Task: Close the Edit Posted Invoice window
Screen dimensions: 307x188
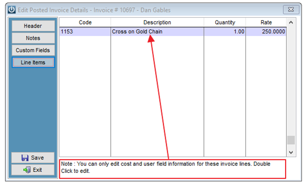Action: tap(291, 10)
